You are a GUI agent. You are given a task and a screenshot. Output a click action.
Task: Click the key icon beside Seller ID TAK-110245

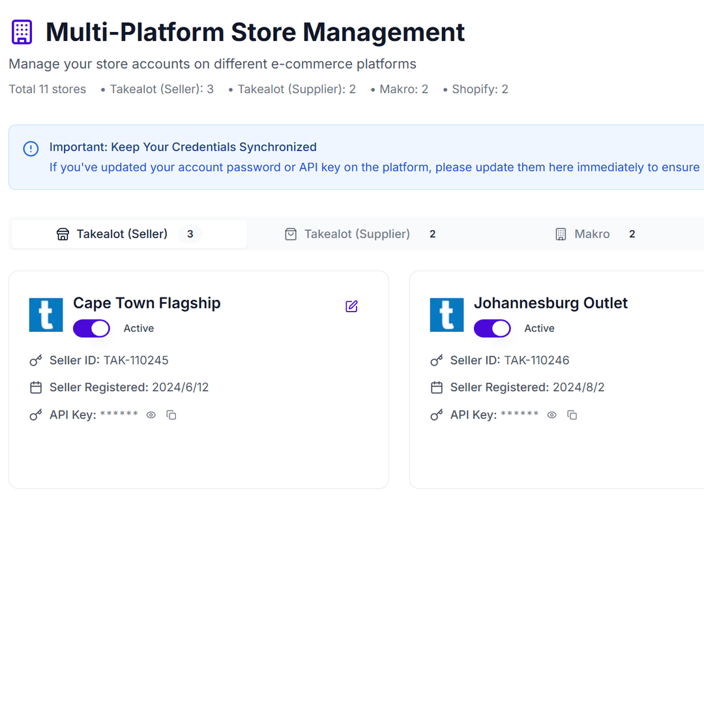tap(36, 360)
